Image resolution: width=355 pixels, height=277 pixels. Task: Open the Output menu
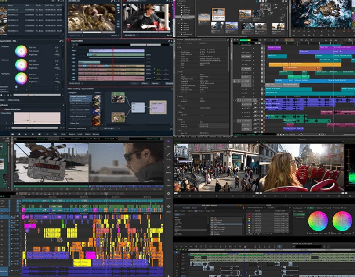pyautogui.click(x=193, y=137)
